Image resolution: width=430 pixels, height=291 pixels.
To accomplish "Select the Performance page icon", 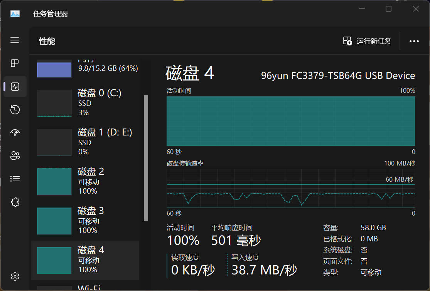I will [15, 86].
